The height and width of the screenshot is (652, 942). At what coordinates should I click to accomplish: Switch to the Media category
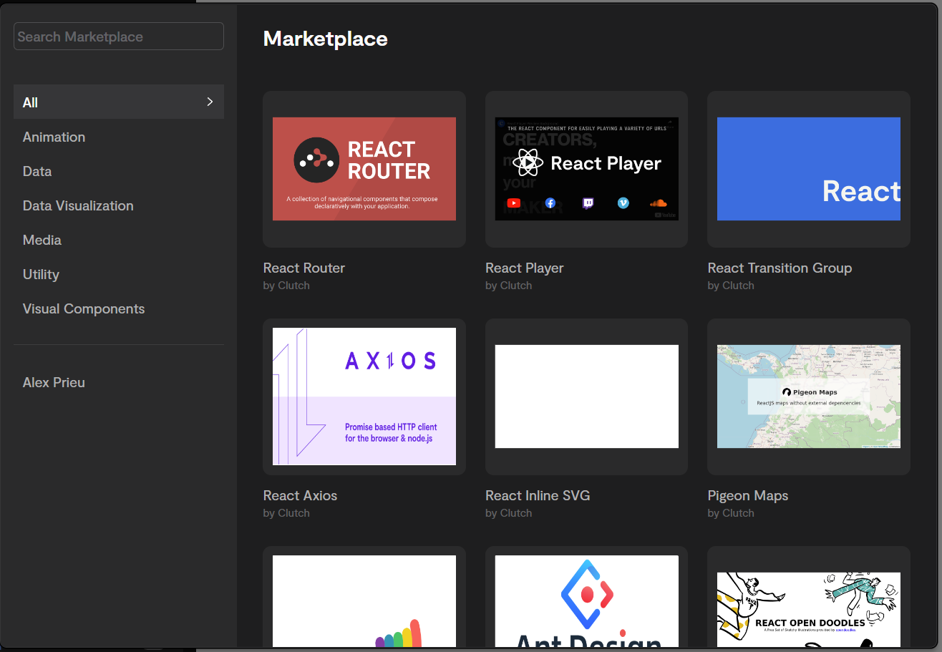coord(42,240)
